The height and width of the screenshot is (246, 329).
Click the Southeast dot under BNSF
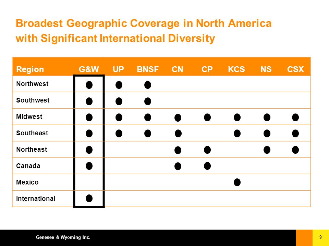pyautogui.click(x=148, y=134)
